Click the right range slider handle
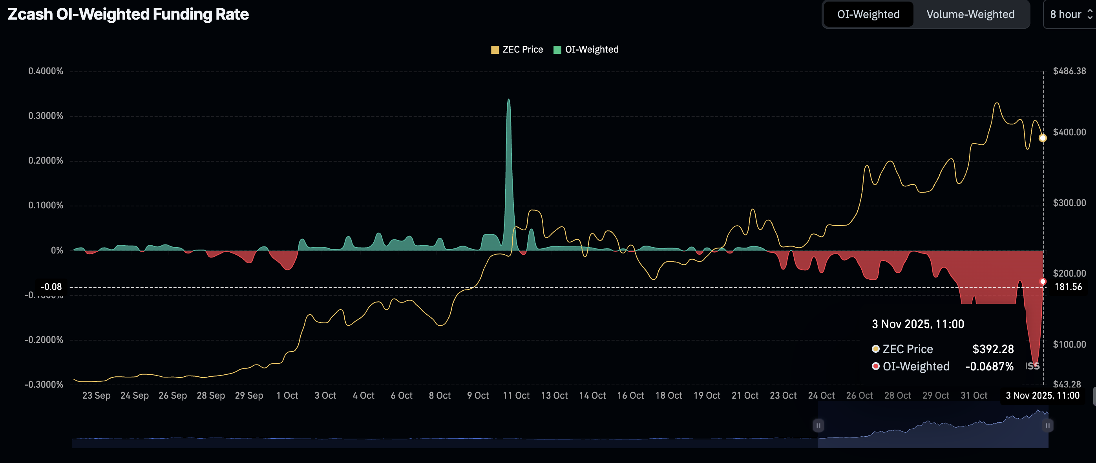This screenshot has height=463, width=1096. coord(1047,425)
